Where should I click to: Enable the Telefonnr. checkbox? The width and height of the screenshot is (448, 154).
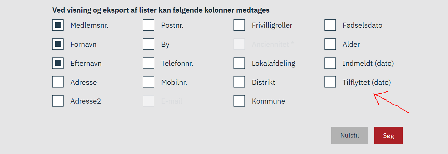pyautogui.click(x=148, y=63)
